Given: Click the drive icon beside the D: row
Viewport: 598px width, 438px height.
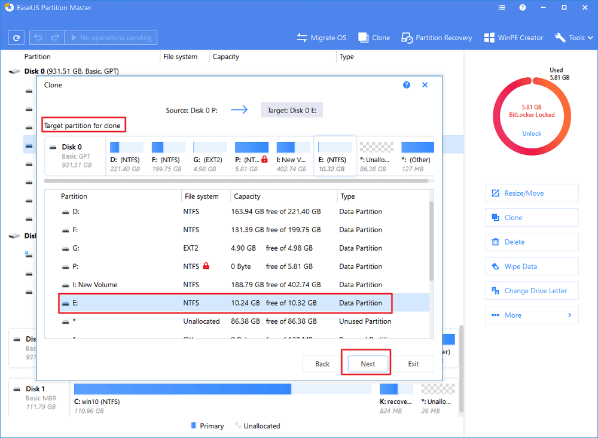Looking at the screenshot, I should coord(66,212).
